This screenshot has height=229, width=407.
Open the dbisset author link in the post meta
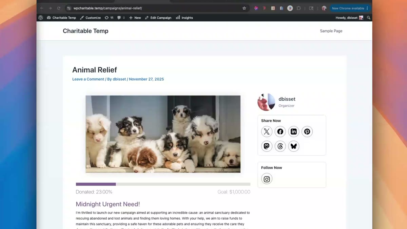(x=119, y=79)
